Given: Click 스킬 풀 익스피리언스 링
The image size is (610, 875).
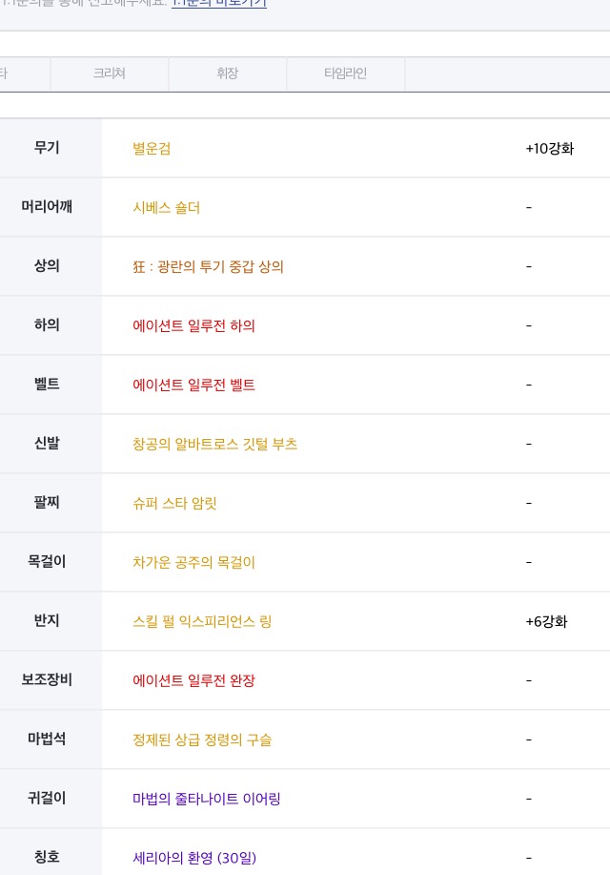Looking at the screenshot, I should [x=202, y=621].
